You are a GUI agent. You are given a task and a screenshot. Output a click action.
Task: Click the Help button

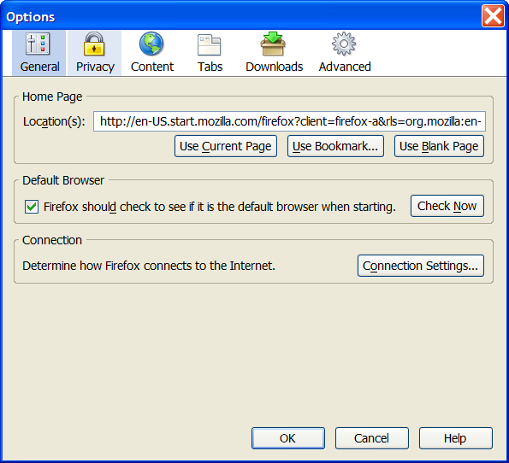click(x=455, y=438)
